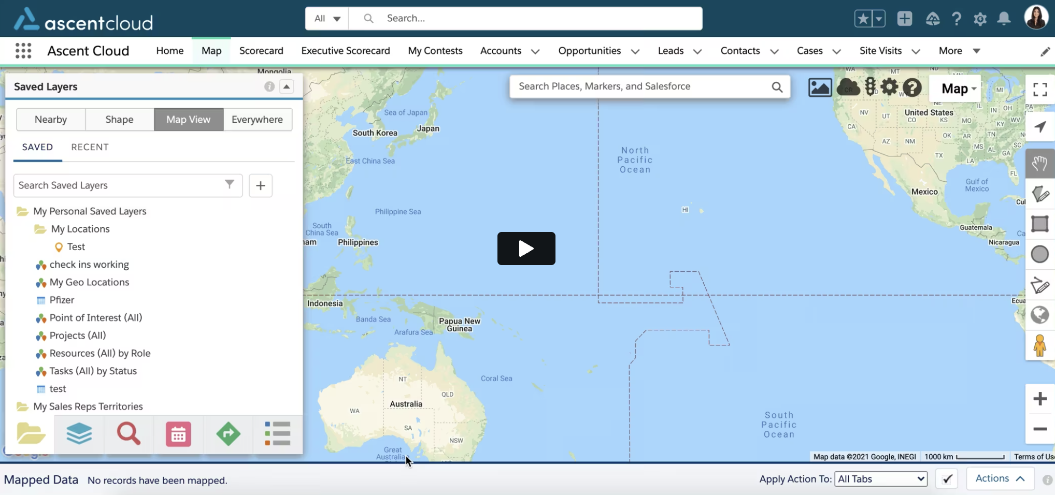Expand the Leads tab chevron

click(697, 51)
